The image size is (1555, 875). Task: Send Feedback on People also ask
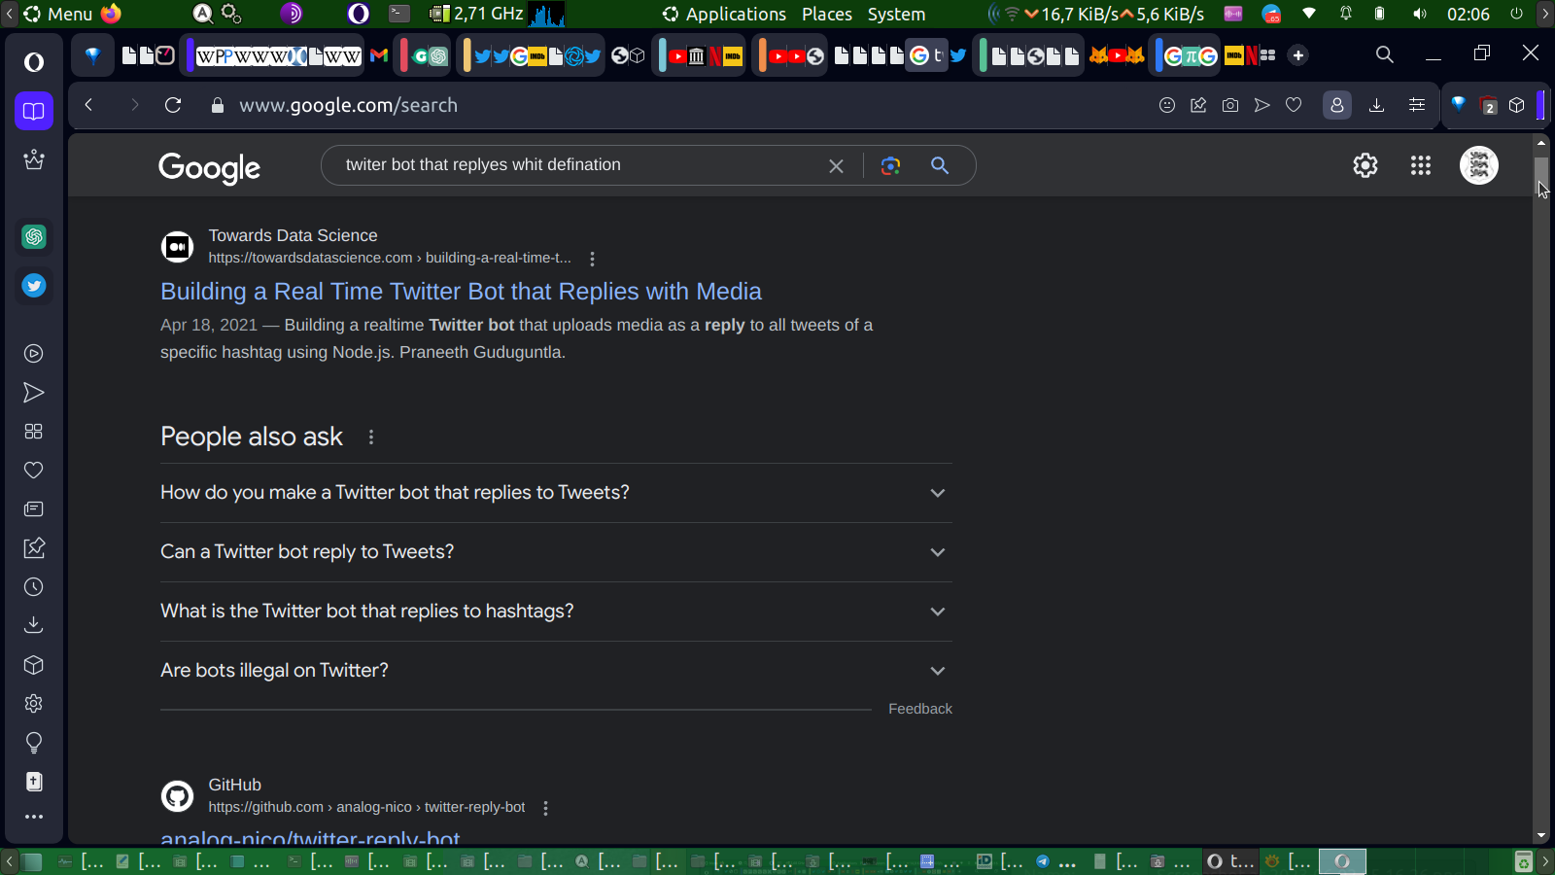click(x=920, y=709)
